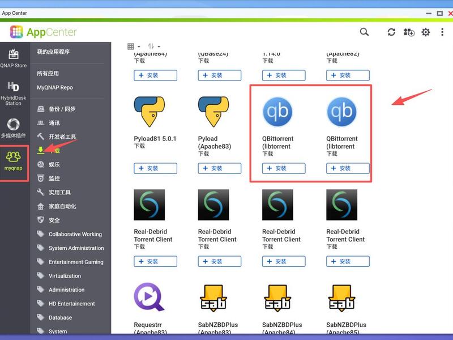Open the System Administration tag
This screenshot has width=453, height=340.
tap(70, 248)
